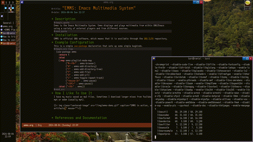253x142 pixels.
Task: Click the emms-add-url binding line
Action: point(78,75)
